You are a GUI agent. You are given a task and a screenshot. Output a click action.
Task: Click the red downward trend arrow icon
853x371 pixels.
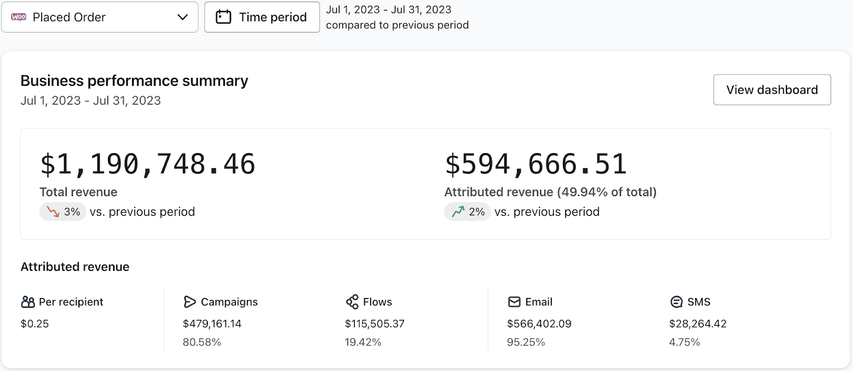click(x=53, y=212)
